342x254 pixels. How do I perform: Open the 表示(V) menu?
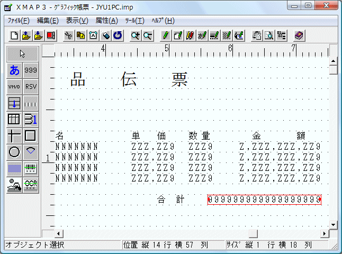77,21
